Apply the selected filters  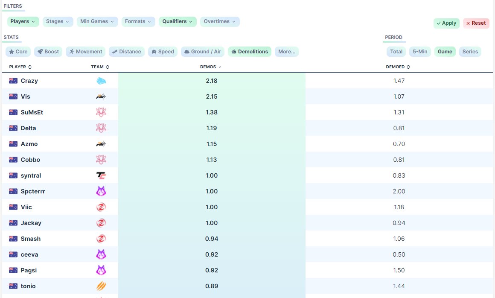(x=446, y=23)
